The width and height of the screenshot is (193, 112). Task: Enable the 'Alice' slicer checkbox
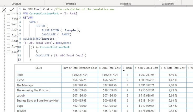[x=8, y=52]
